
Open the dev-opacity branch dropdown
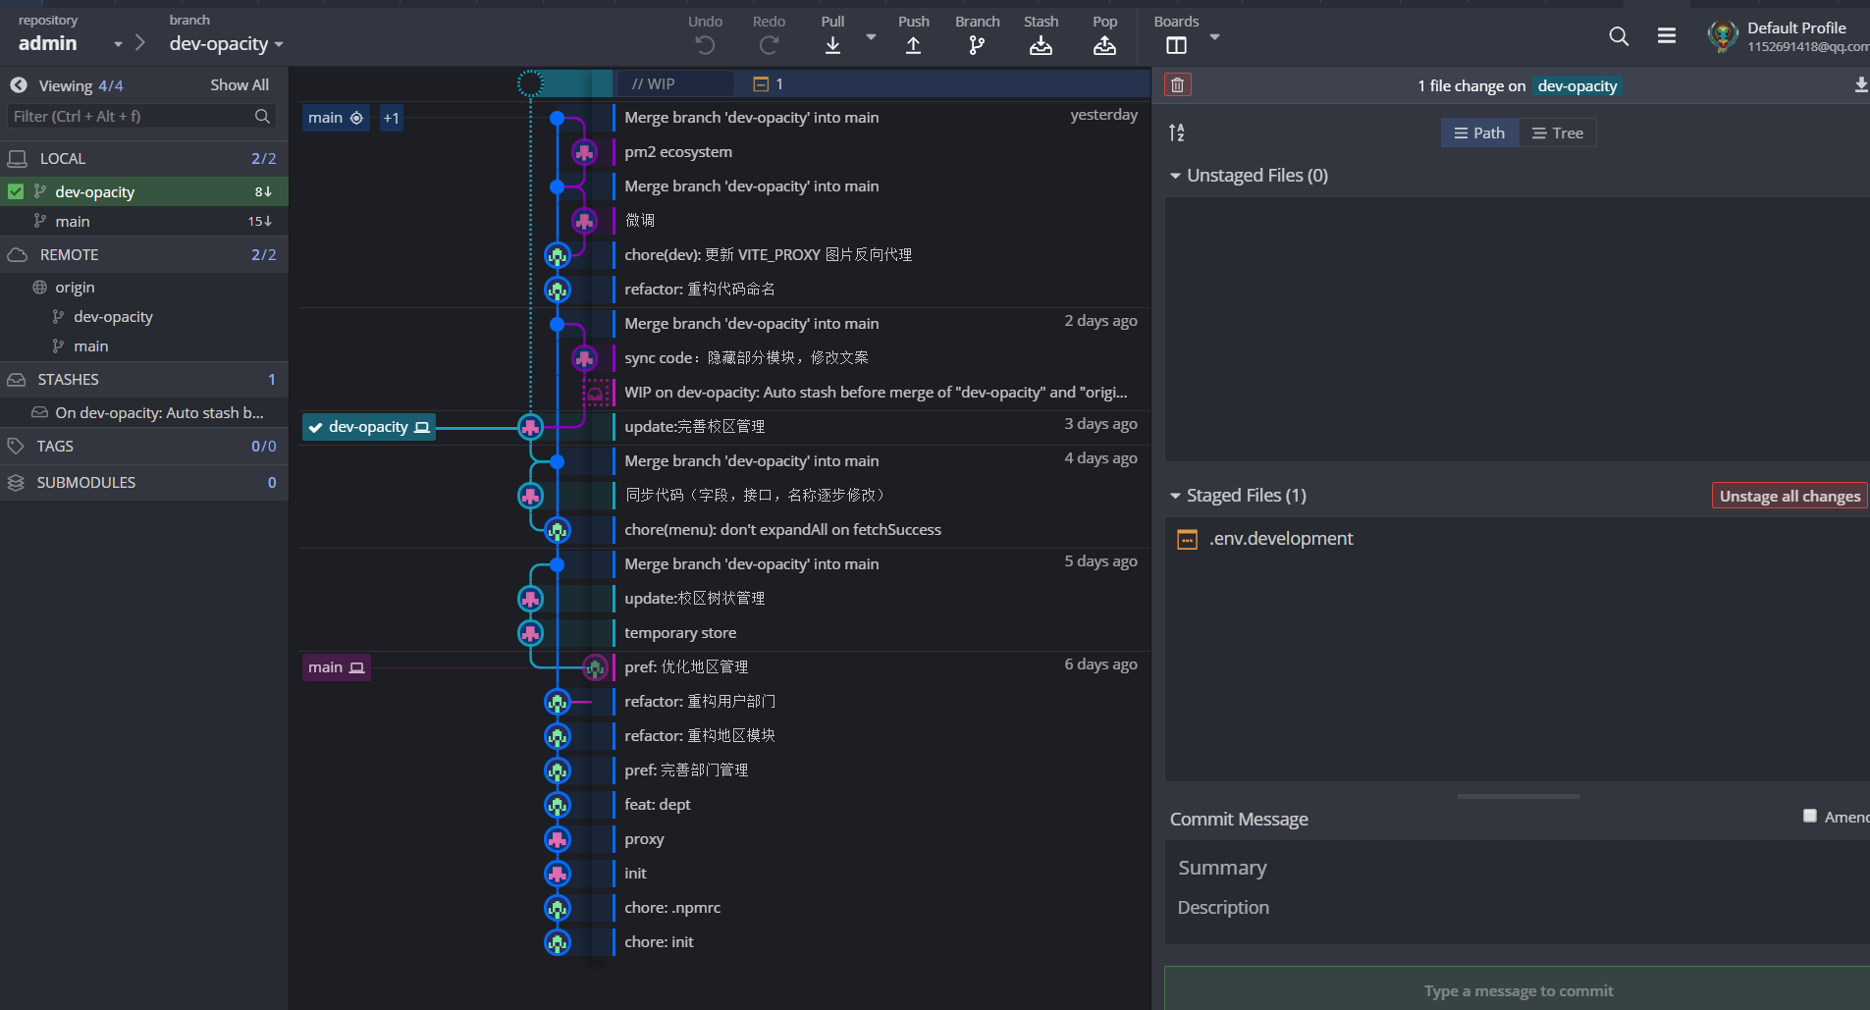(x=279, y=45)
